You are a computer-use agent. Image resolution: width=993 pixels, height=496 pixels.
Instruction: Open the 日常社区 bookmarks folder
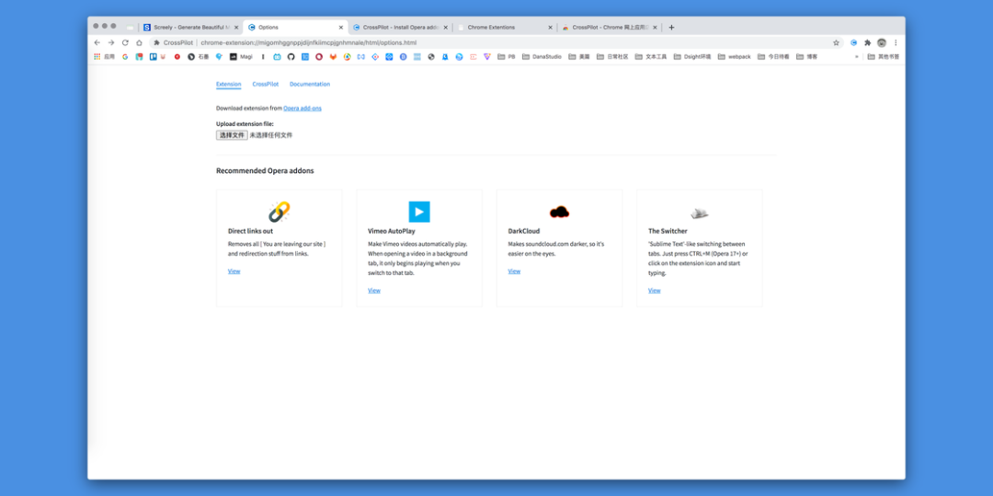[612, 56]
